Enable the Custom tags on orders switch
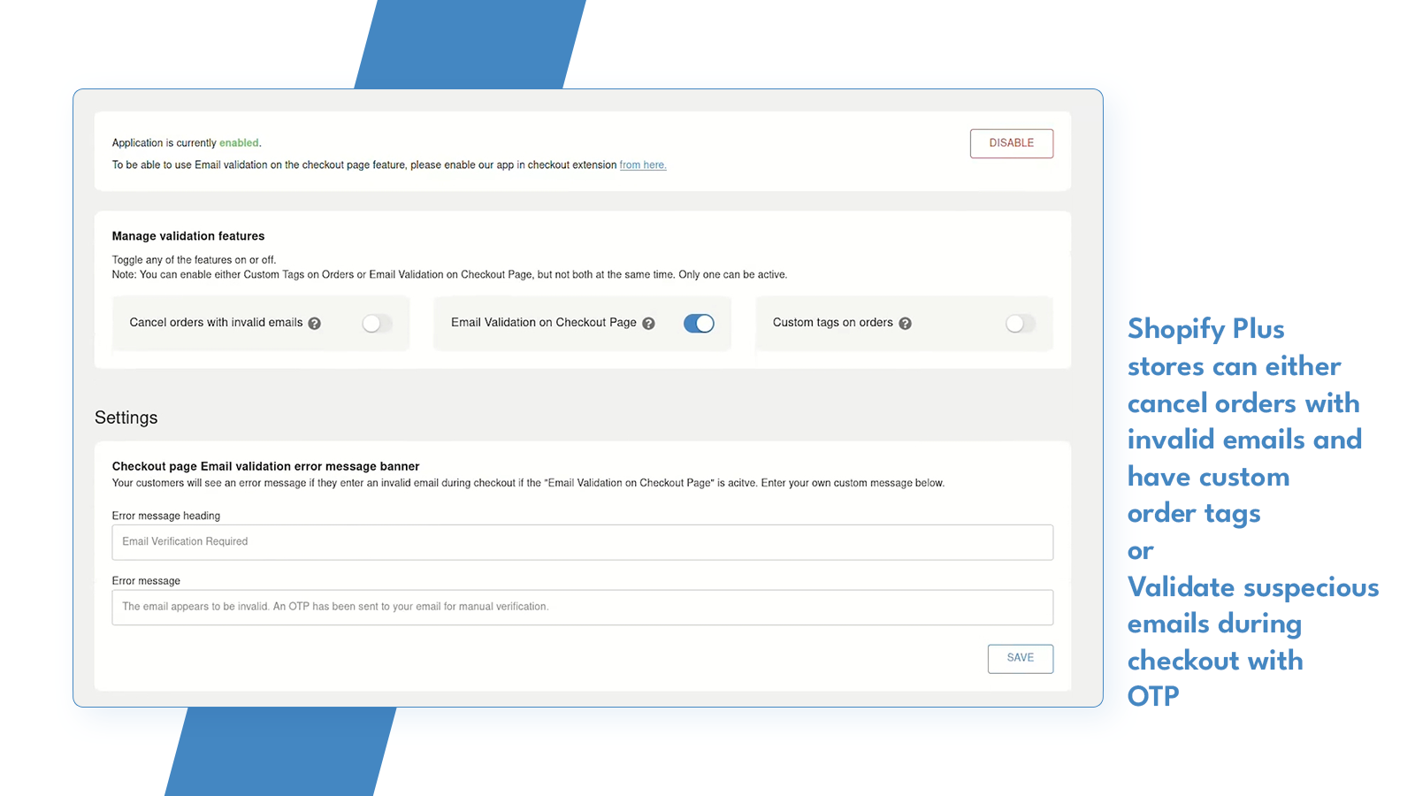1415x796 pixels. pos(1020,324)
